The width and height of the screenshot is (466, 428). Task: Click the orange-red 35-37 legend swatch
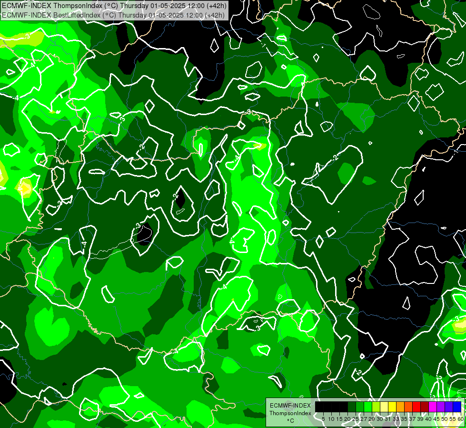click(x=408, y=407)
